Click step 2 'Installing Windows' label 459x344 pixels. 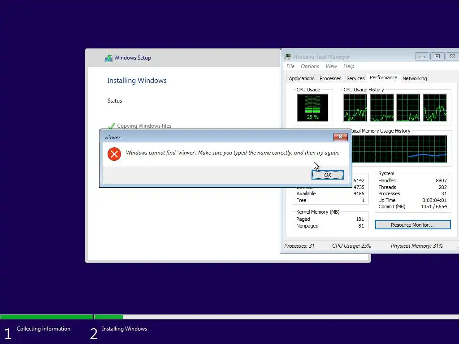(125, 329)
